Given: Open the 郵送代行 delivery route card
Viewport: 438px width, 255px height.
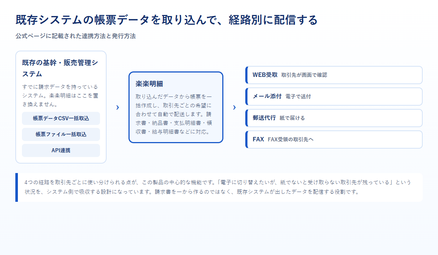Looking at the screenshot, I should 334,118.
